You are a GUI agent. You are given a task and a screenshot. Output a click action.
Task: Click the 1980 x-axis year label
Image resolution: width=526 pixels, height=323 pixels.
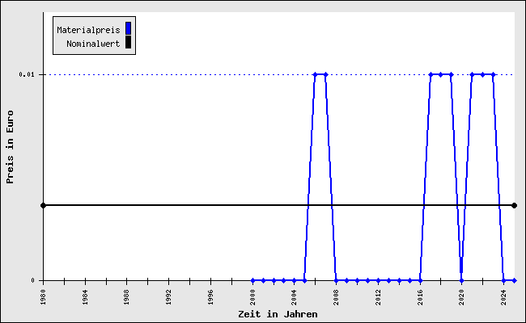(43, 297)
